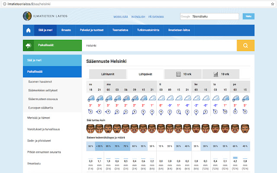Image resolution: width=277 pixels, height=173 pixels.
Task: Click the weather symbol for ti 03
Action: coord(161,98)
